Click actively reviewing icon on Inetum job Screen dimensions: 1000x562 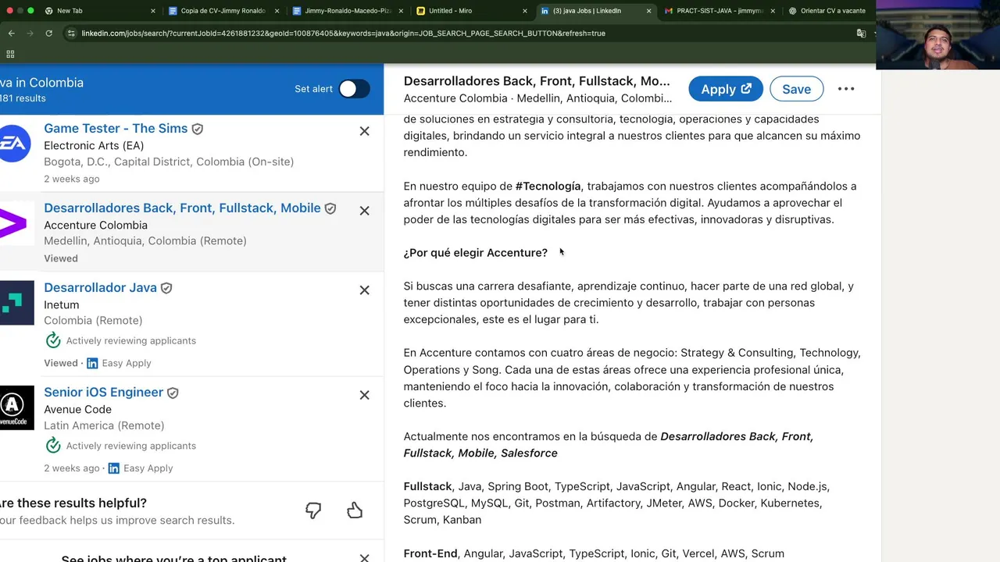click(x=53, y=340)
